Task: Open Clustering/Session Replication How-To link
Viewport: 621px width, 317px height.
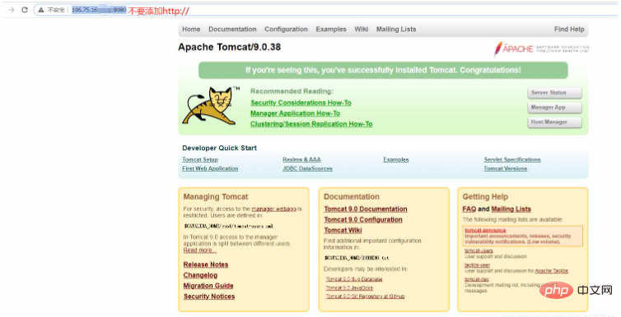Action: tap(311, 124)
